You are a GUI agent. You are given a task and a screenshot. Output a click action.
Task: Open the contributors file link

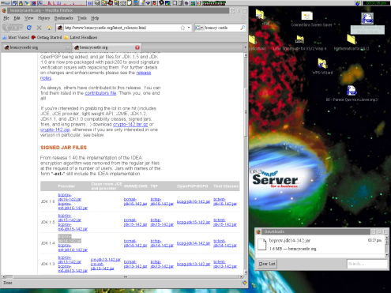(x=100, y=93)
